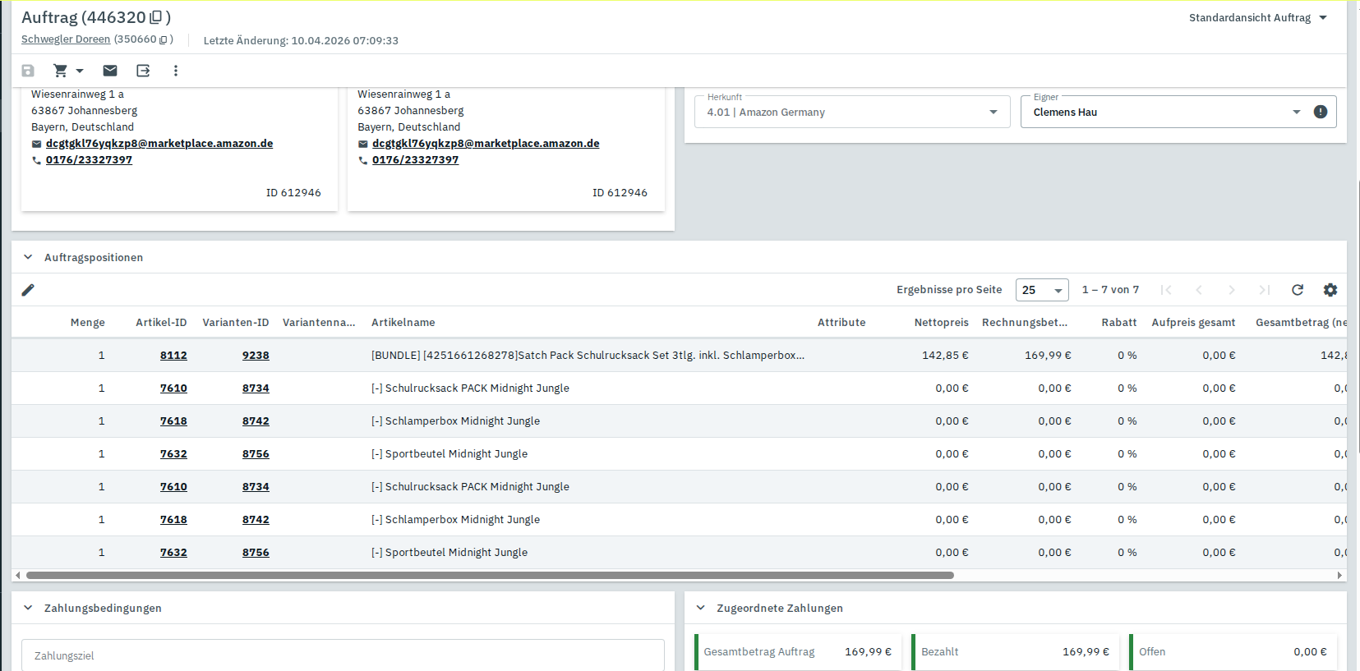1360x671 pixels.
Task: Change Ergebnisse pro Seite value 25
Action: pyautogui.click(x=1042, y=290)
